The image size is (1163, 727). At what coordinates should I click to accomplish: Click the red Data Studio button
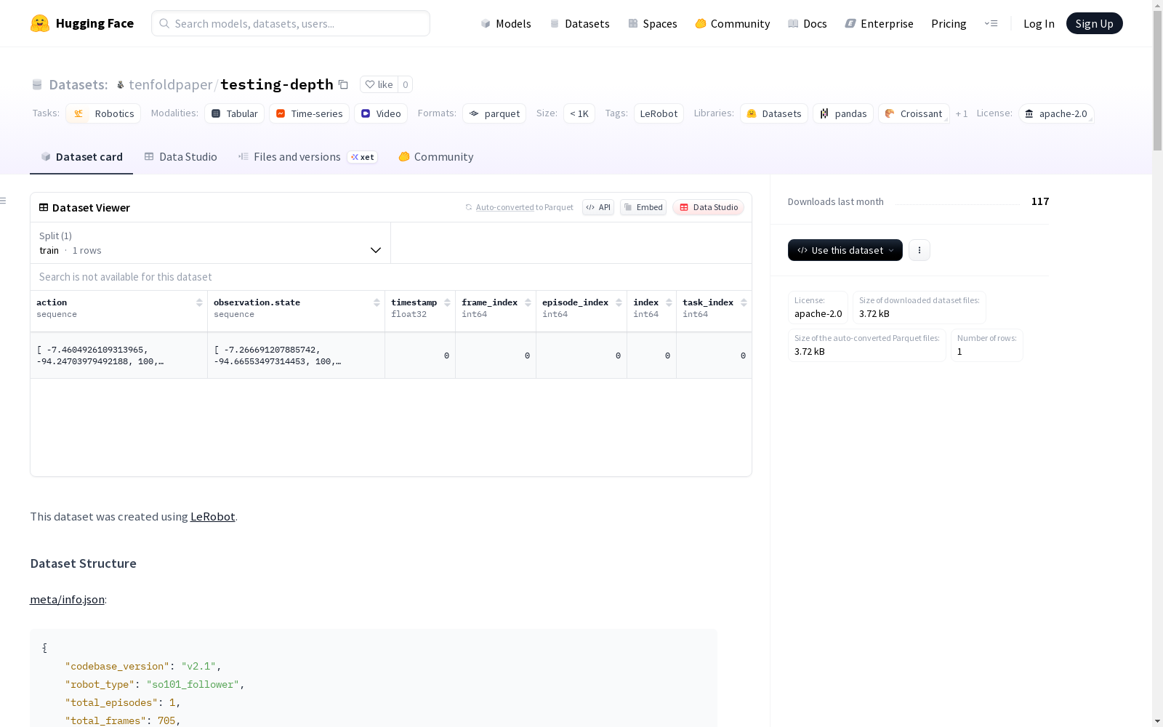pos(709,207)
